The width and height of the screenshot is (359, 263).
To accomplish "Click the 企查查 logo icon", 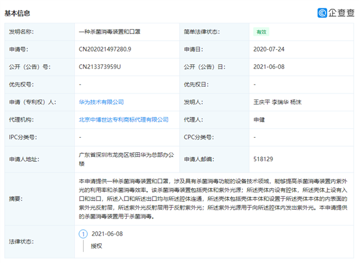I will (323, 12).
